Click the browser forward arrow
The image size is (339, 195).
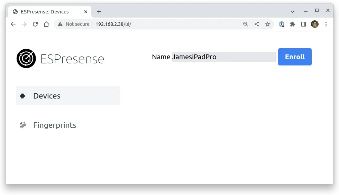24,24
